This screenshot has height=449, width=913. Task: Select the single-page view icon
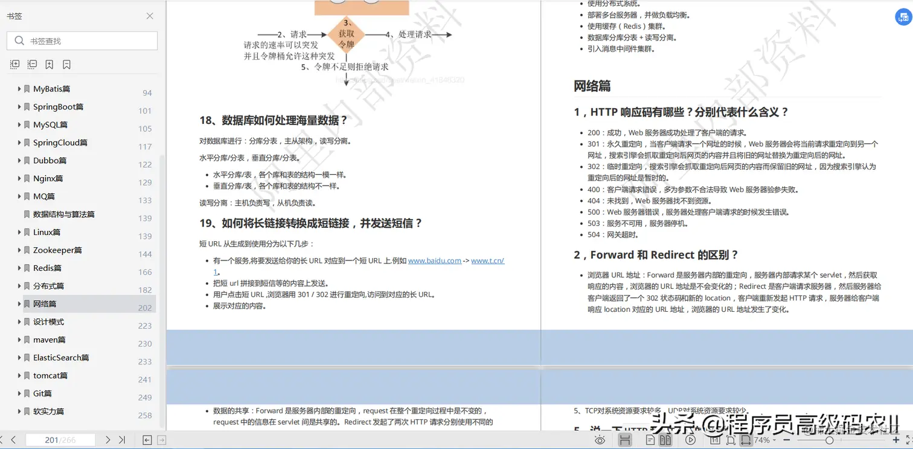click(x=650, y=439)
